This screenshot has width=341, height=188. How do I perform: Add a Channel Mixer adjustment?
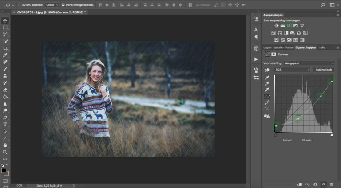(299, 33)
